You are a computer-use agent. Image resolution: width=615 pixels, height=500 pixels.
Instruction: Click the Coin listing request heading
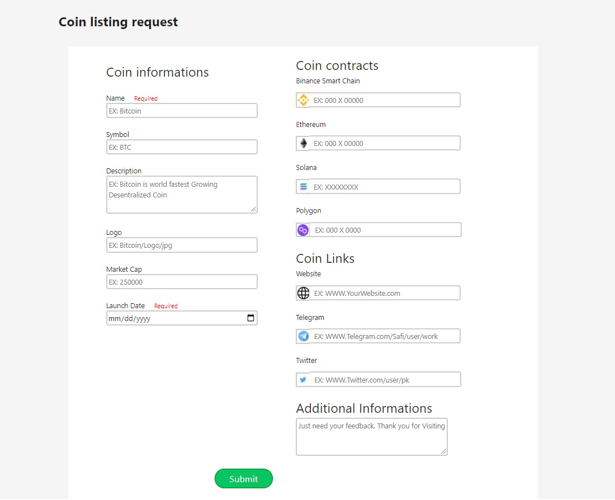coord(117,22)
